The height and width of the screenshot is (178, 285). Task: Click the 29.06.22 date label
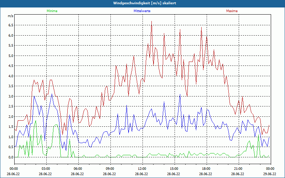(x=270, y=174)
